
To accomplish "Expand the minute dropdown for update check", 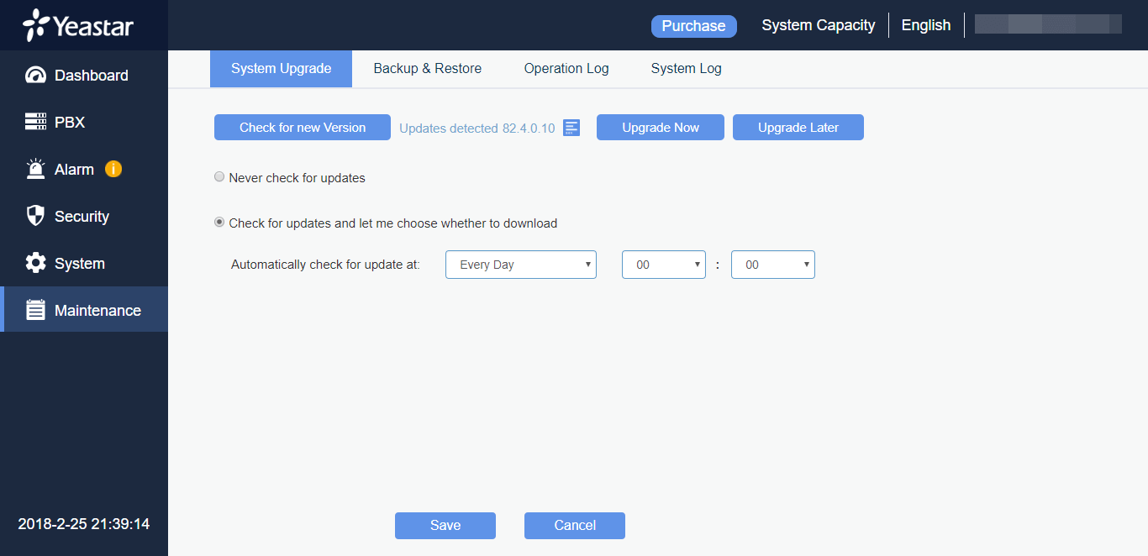I will pyautogui.click(x=772, y=265).
